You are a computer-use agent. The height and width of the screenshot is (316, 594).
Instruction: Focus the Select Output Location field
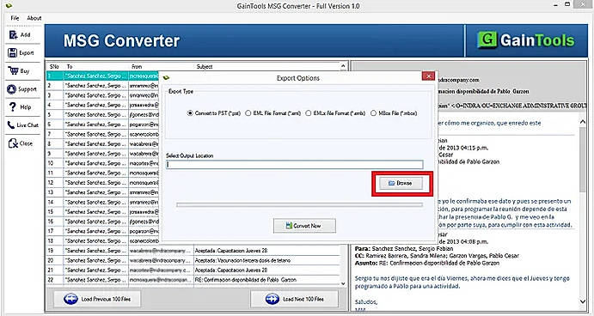pos(294,165)
